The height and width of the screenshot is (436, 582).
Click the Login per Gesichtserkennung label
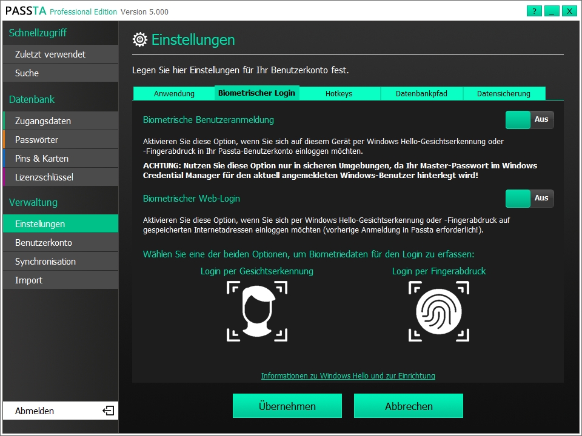tap(257, 271)
